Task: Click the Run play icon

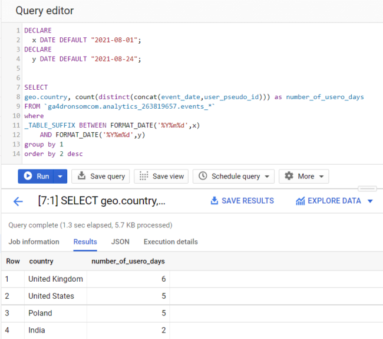Action: (28, 176)
